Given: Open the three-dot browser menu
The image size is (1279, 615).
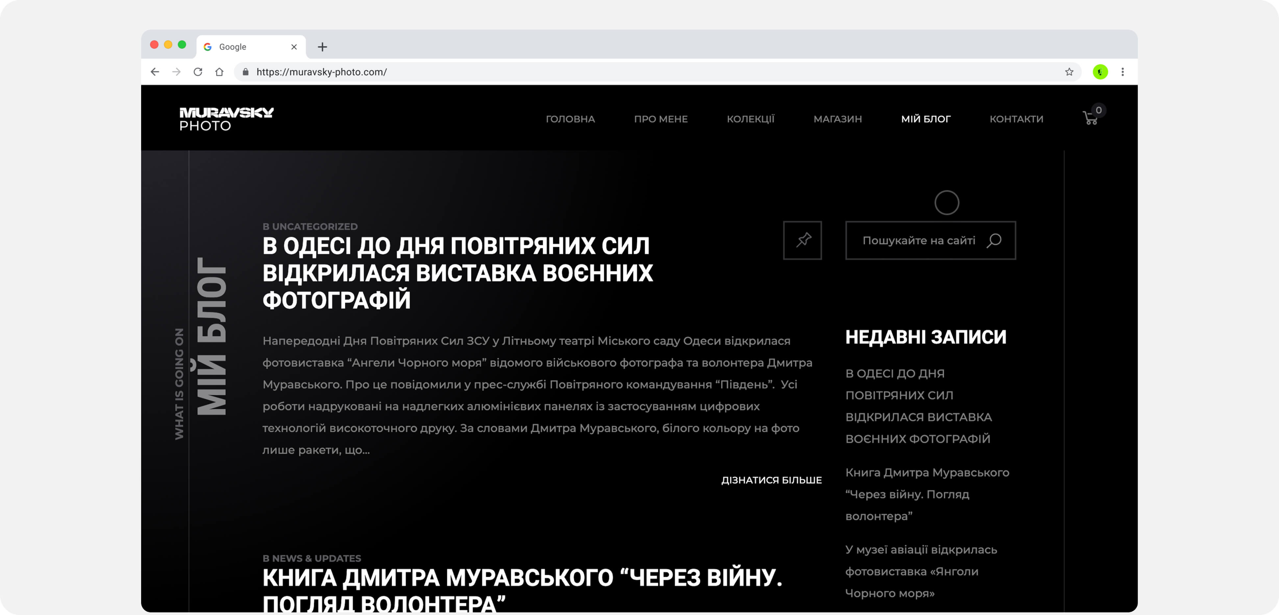Looking at the screenshot, I should pos(1122,72).
